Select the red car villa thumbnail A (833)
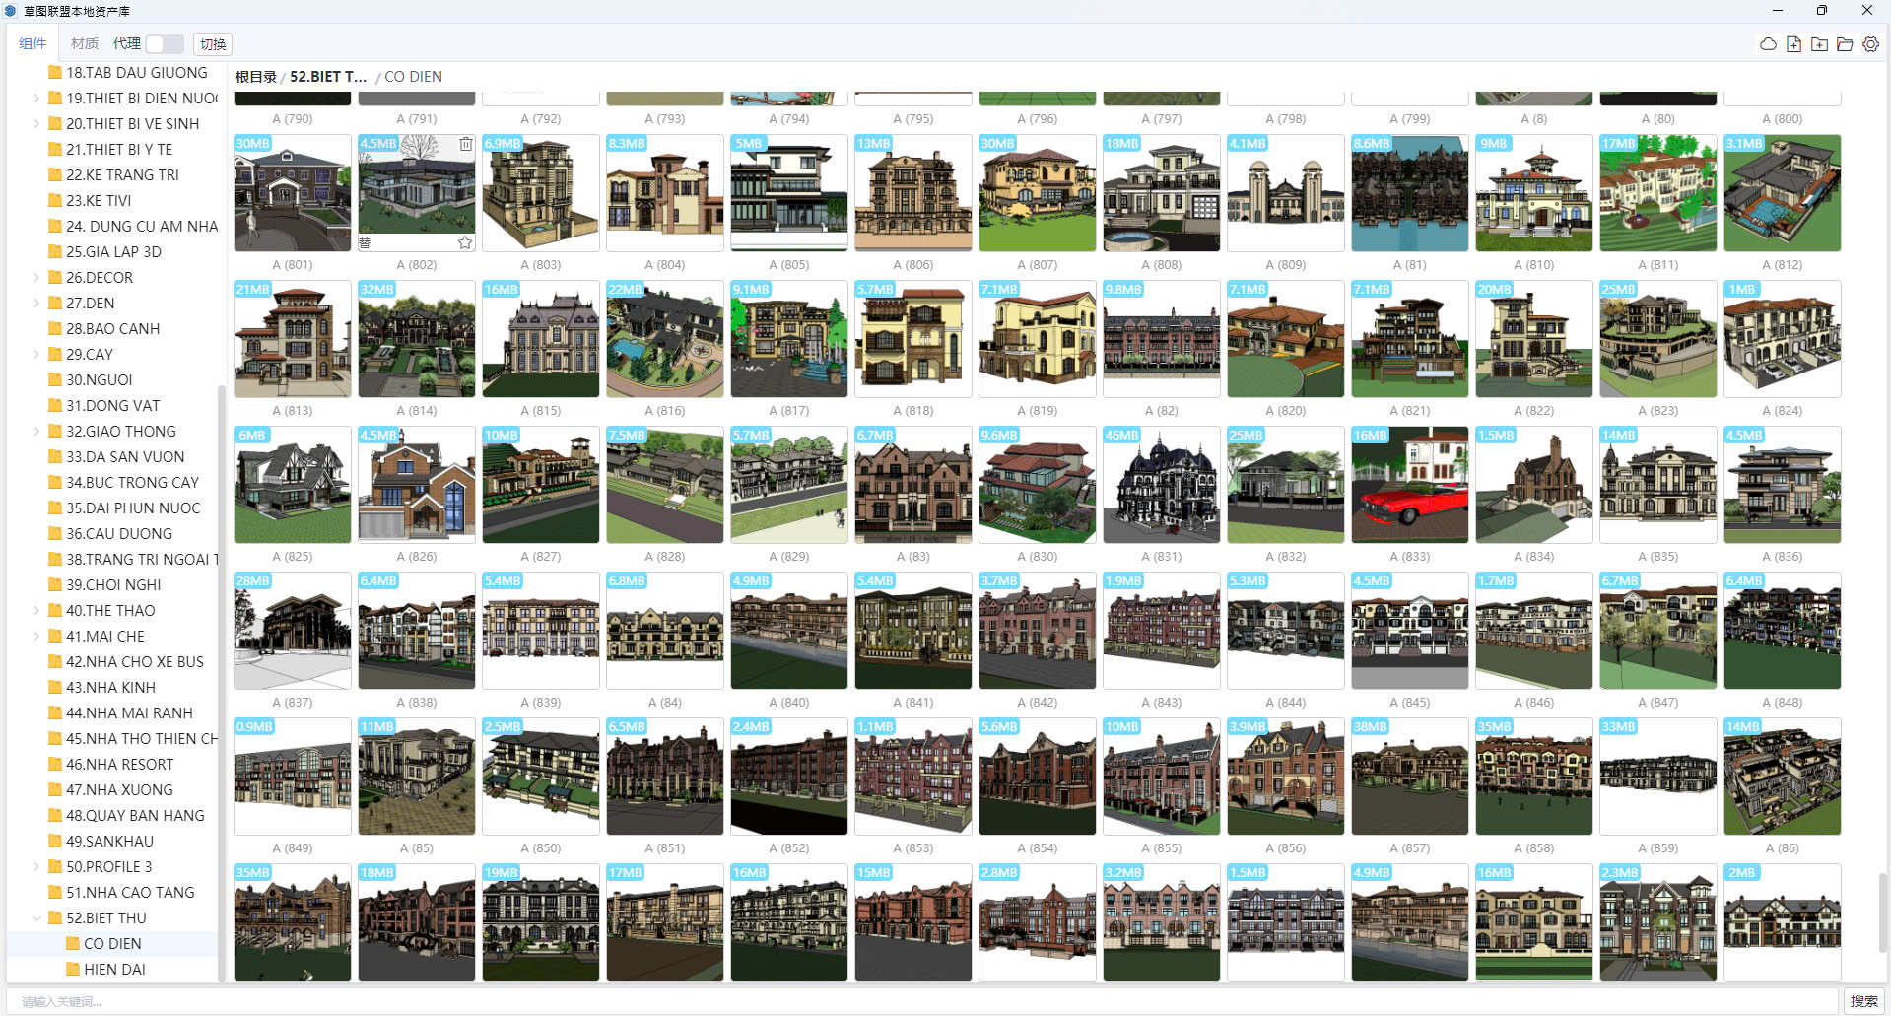 click(1409, 485)
